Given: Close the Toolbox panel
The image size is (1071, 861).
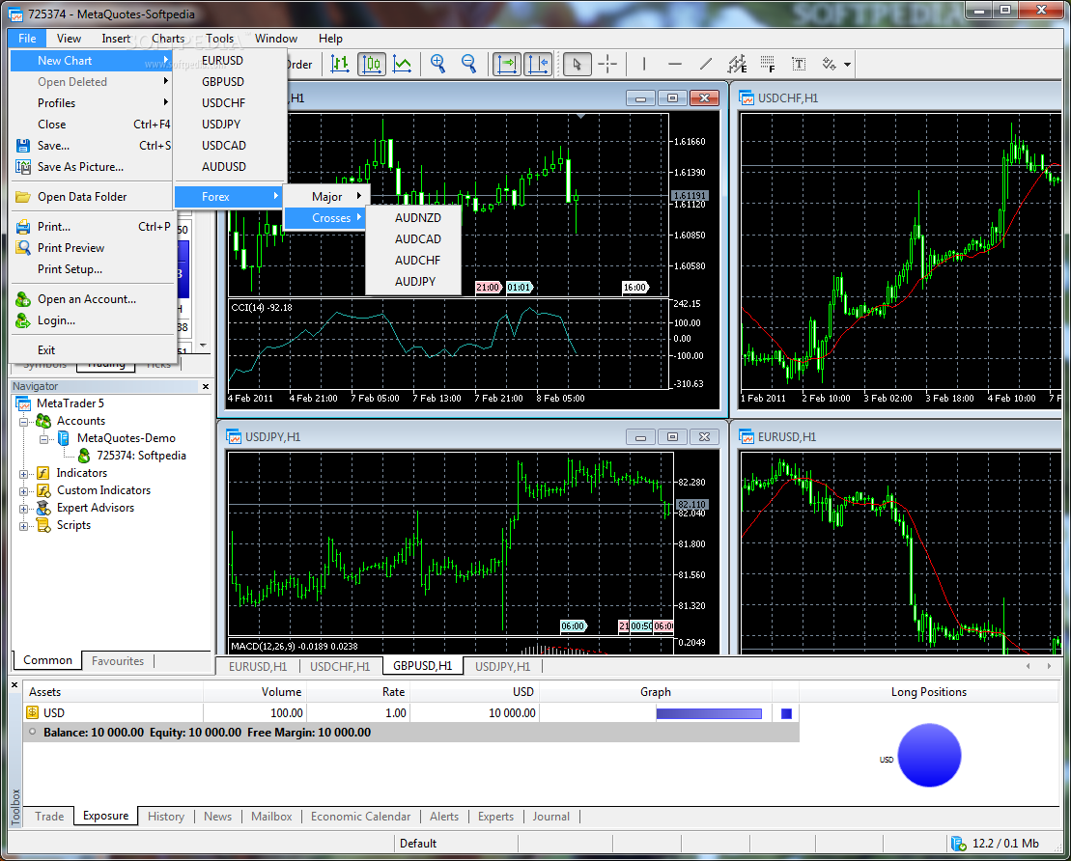Looking at the screenshot, I should tap(15, 684).
